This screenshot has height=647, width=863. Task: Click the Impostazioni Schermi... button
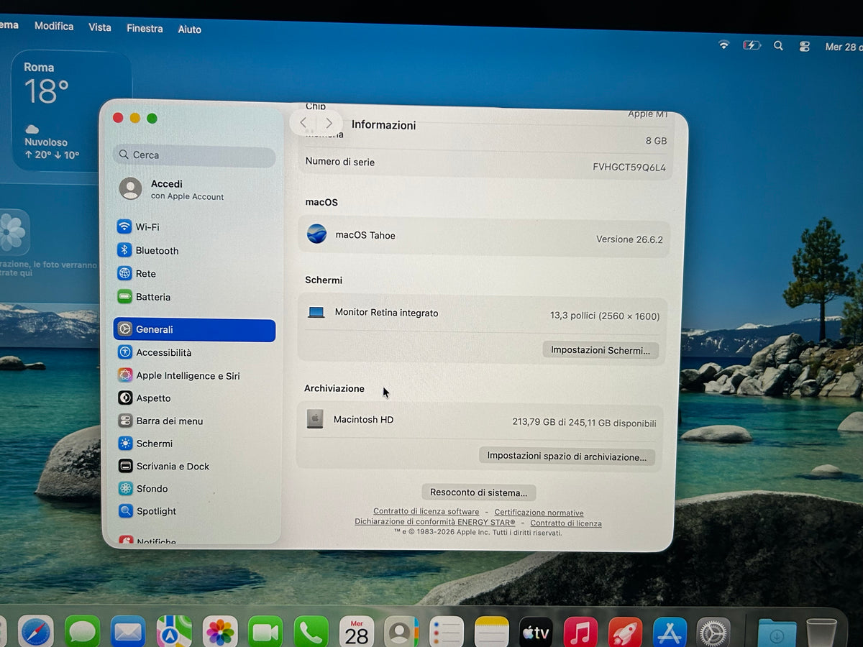[601, 350]
